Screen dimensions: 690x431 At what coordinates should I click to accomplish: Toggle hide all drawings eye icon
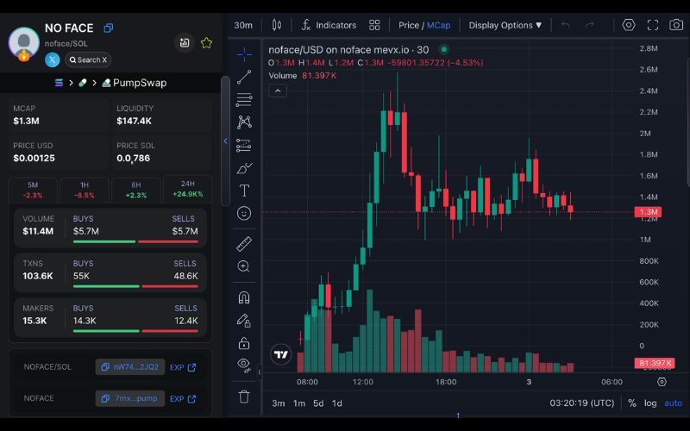[244, 365]
